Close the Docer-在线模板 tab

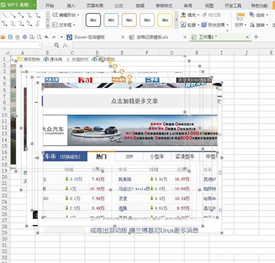pyautogui.click(x=123, y=37)
